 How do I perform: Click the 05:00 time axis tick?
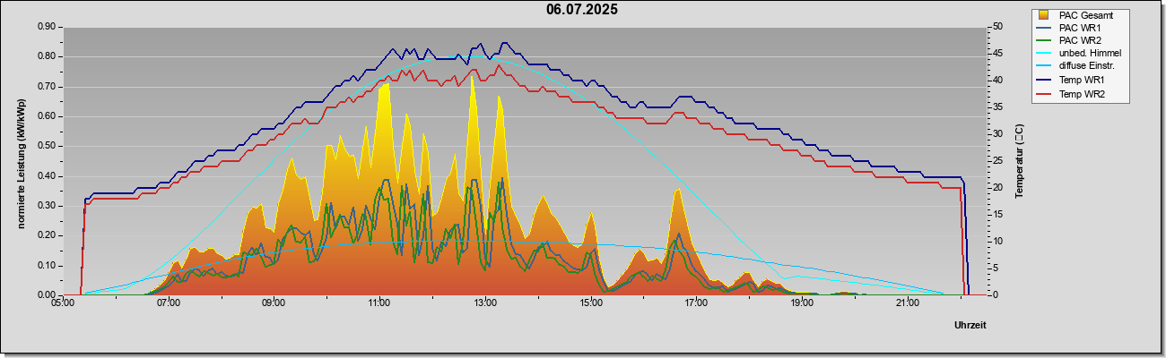(63, 303)
